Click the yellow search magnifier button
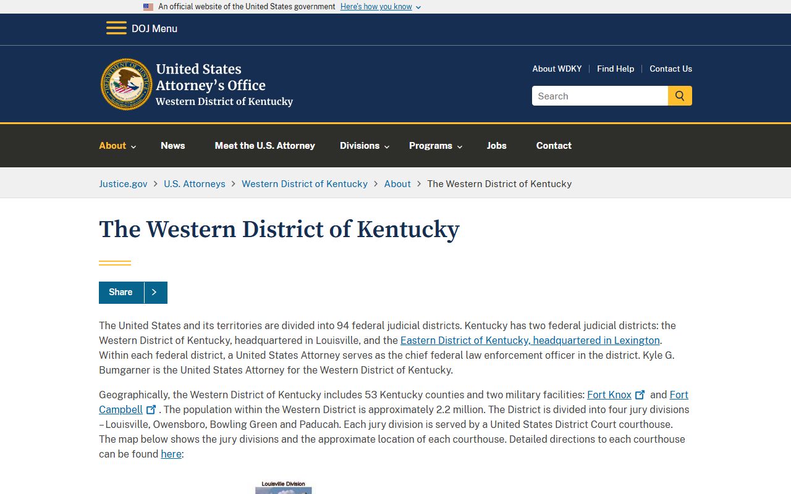Viewport: 791px width, 494px height. click(680, 96)
